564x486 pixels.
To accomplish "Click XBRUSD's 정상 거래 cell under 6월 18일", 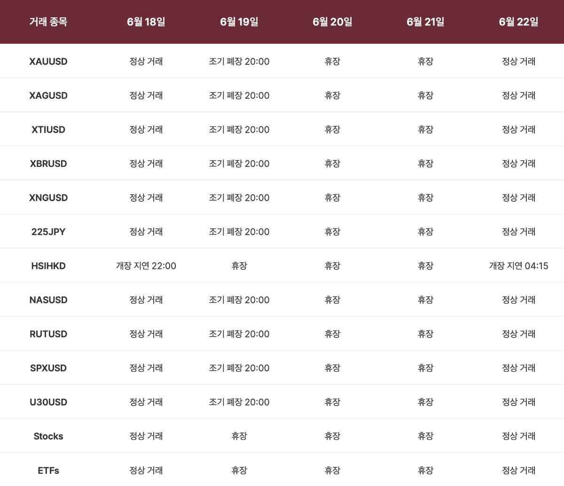I will tap(146, 164).
